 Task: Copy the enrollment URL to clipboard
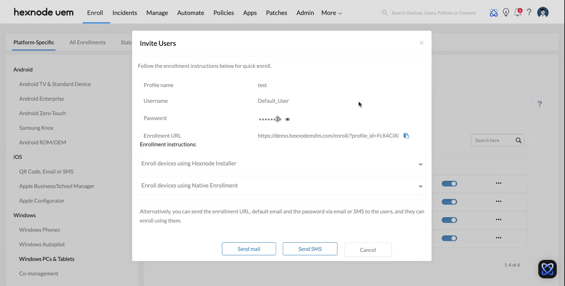[406, 136]
